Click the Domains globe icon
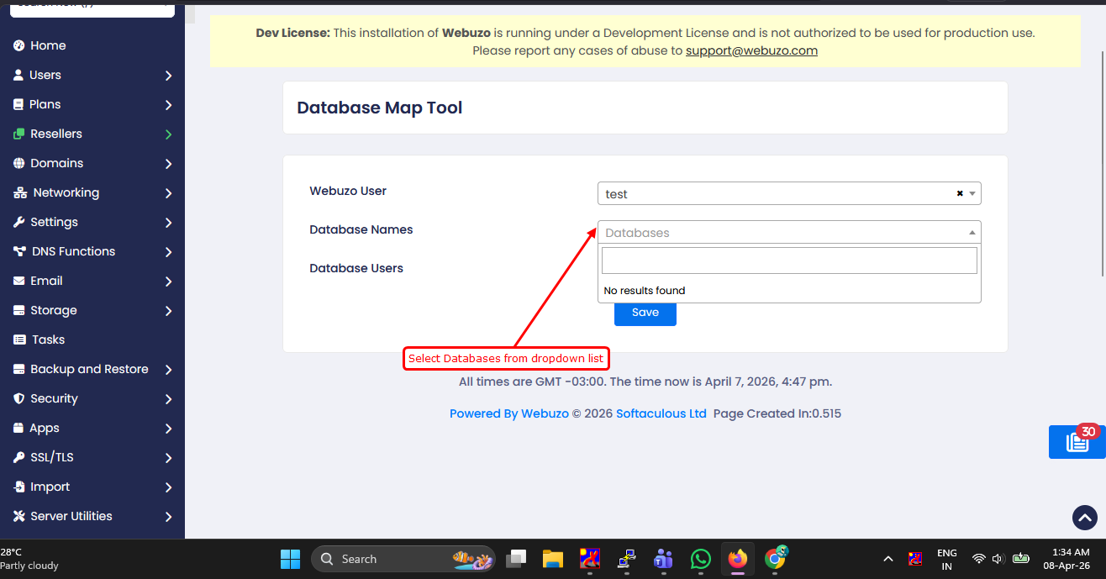The image size is (1106, 579). pyautogui.click(x=19, y=163)
